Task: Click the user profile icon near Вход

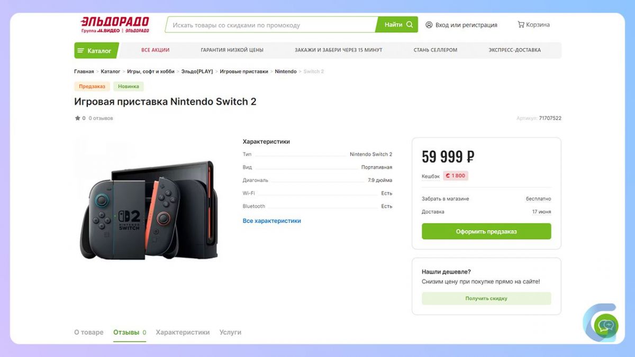Action: [x=429, y=25]
